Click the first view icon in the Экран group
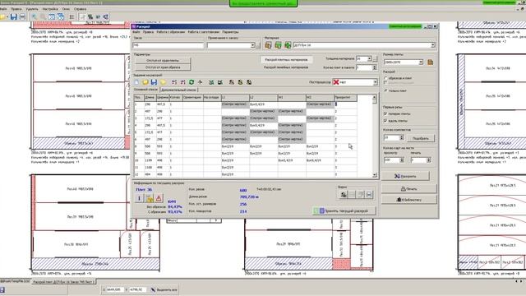Image resolution: width=526 pixels, height=296 pixels. coord(344,194)
